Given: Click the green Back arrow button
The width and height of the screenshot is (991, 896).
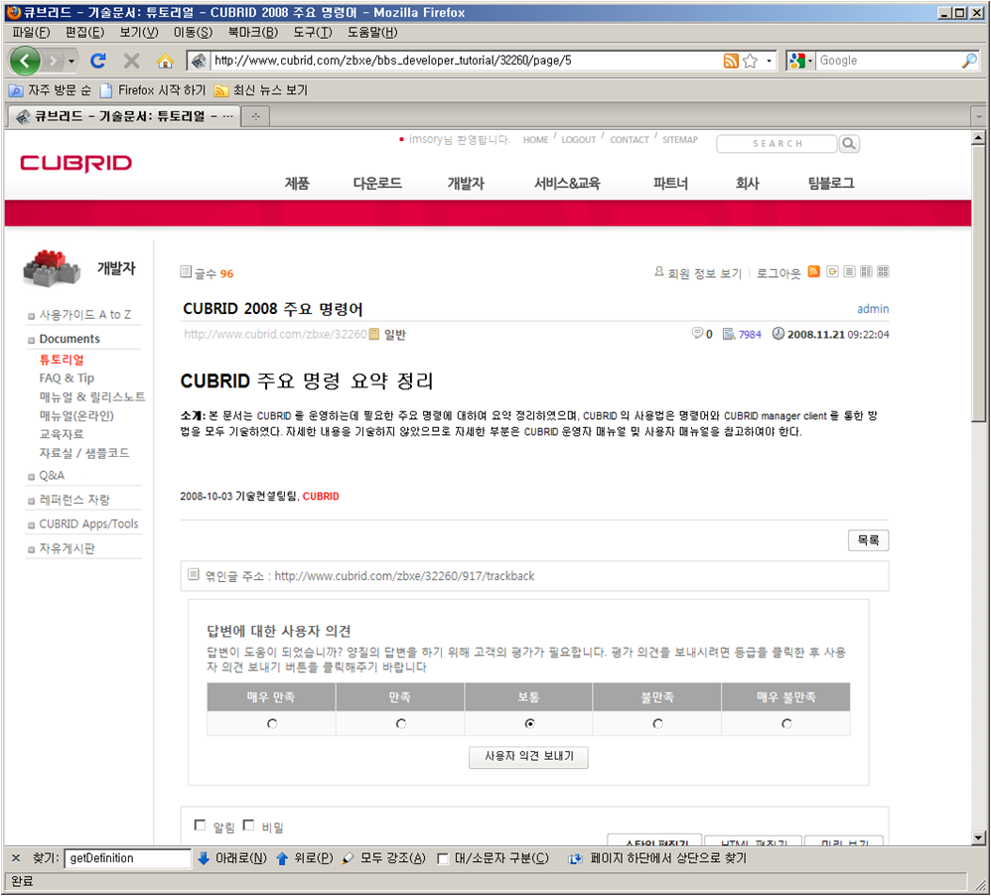Looking at the screenshot, I should pos(26,61).
